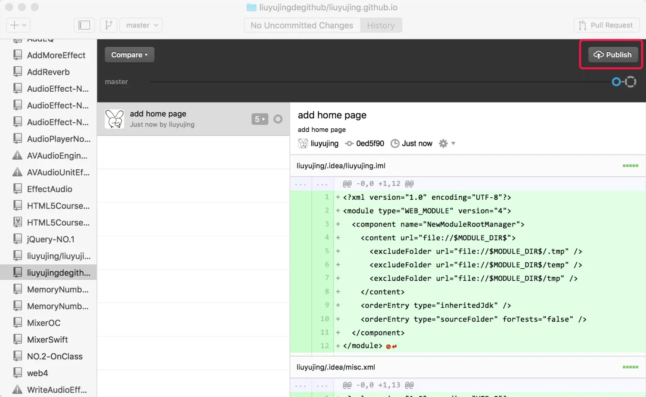Select the liuyujing/liuyuji... repository

click(48, 256)
